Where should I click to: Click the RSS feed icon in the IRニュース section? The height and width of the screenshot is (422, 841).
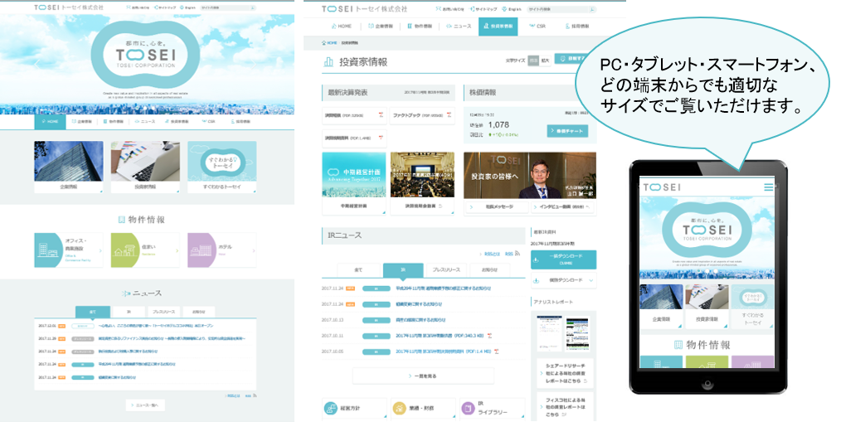click(x=518, y=254)
